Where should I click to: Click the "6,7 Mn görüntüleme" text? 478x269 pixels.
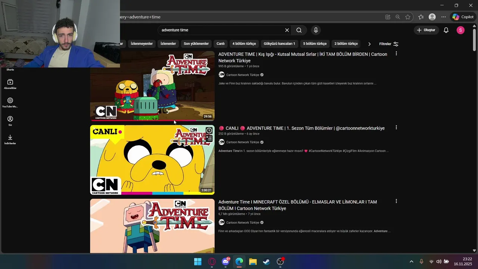click(232, 214)
